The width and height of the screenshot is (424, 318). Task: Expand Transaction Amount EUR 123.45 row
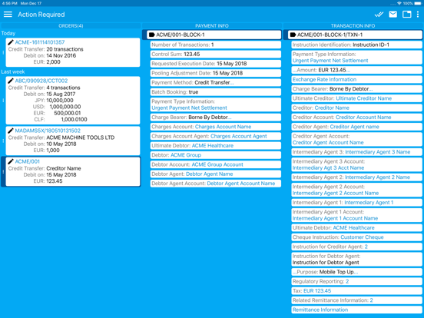(356, 70)
